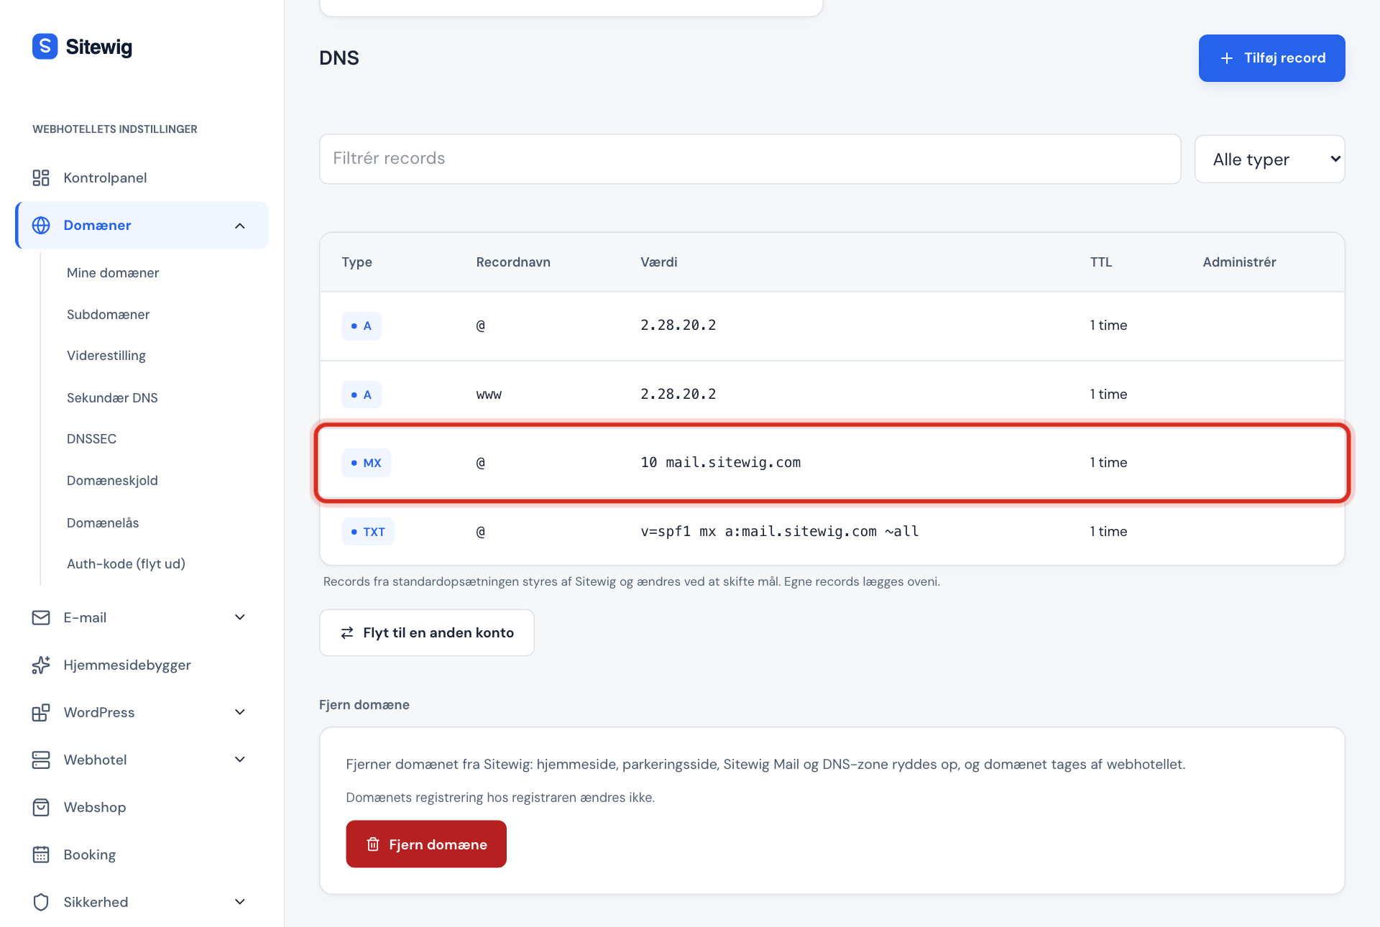1380x927 pixels.
Task: Click the TXT record type badge
Action: pyautogui.click(x=368, y=532)
